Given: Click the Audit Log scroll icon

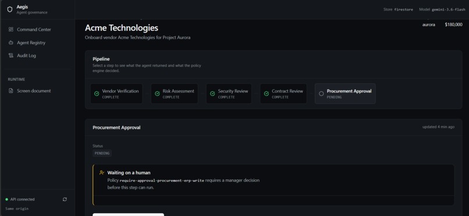Looking at the screenshot, I should coord(11,56).
